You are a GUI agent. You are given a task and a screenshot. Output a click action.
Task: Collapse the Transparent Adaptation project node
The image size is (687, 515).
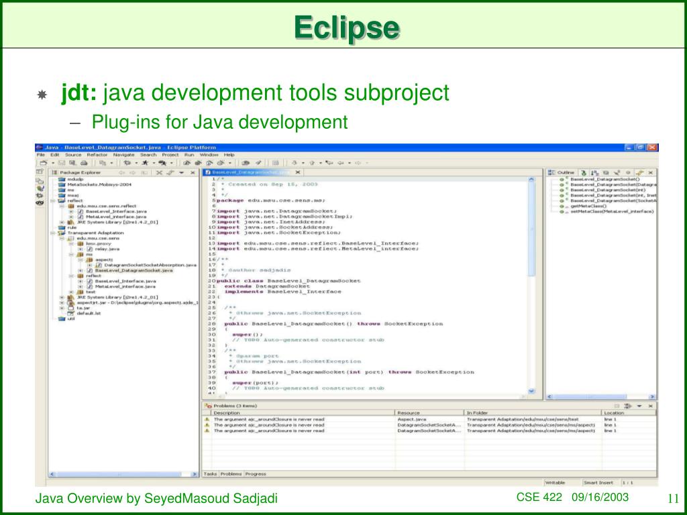53,233
